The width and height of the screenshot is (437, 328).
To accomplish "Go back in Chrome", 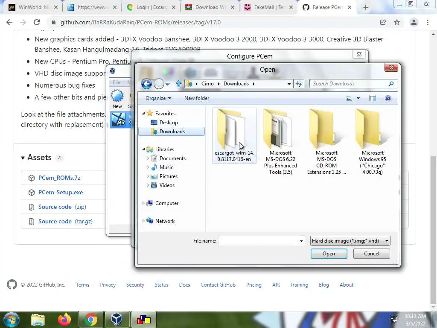I will [x=9, y=22].
